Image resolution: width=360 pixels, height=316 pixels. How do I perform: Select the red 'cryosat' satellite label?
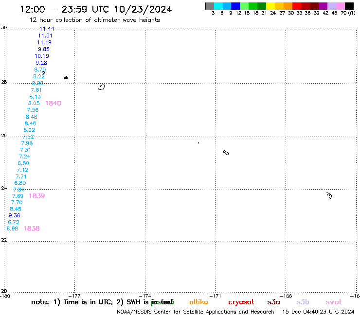[241, 302]
